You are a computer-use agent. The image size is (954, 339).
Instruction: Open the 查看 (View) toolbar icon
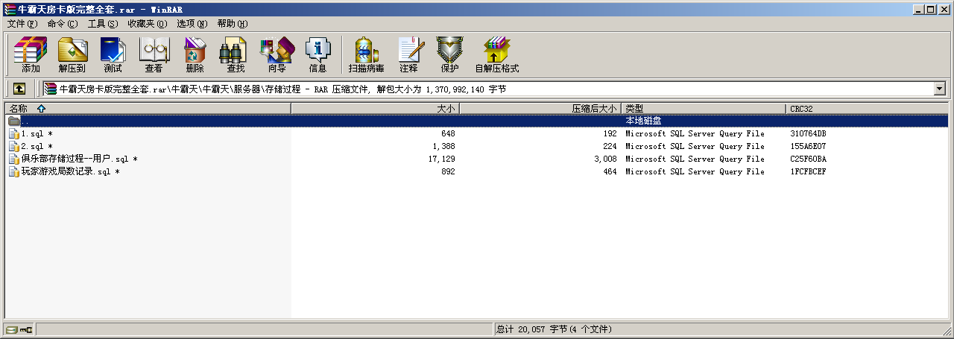pos(154,54)
